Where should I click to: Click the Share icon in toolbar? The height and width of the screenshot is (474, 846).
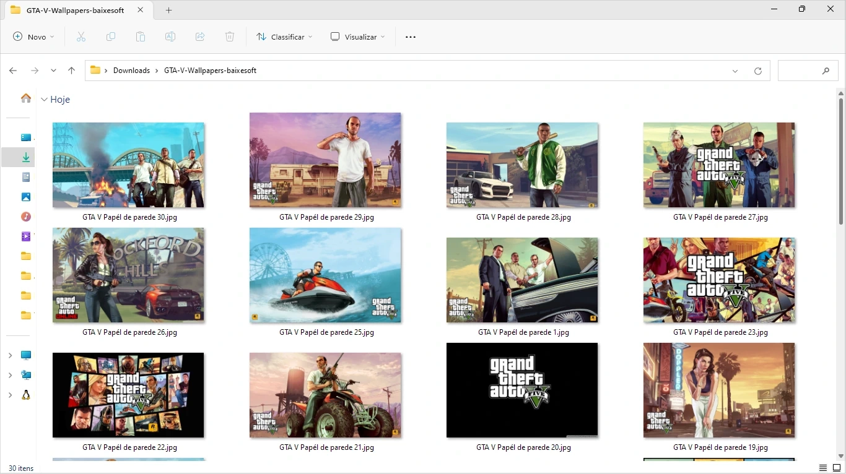click(x=200, y=37)
